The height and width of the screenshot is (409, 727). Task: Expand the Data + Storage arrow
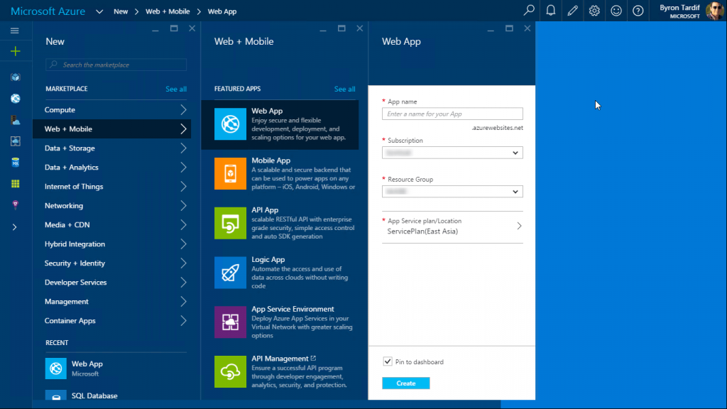tap(184, 148)
